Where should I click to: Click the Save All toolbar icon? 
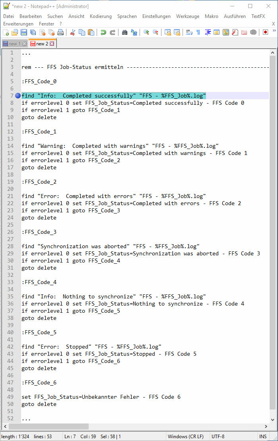[x=33, y=32]
